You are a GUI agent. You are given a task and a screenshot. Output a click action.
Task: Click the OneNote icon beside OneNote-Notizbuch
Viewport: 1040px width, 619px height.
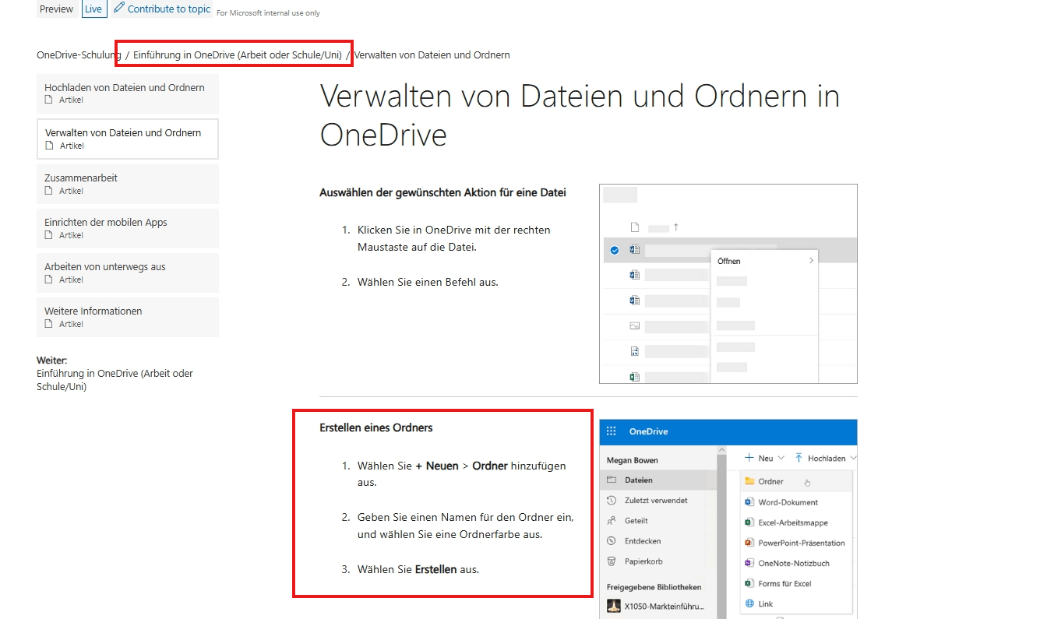pos(749,563)
